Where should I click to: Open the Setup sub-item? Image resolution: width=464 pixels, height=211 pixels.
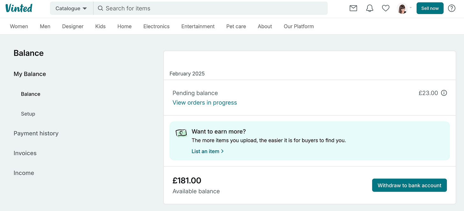click(28, 114)
